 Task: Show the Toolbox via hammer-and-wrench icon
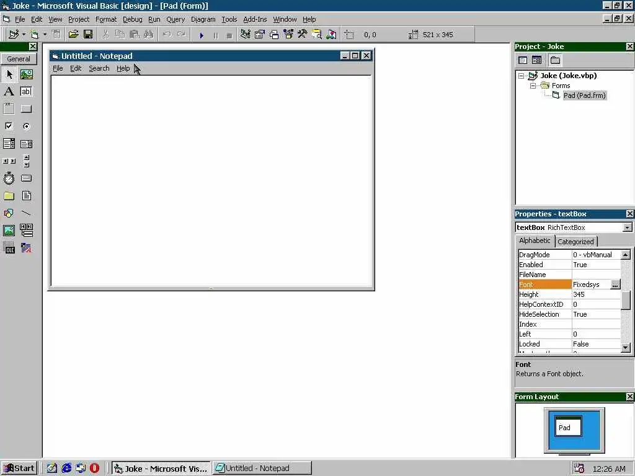[303, 35]
